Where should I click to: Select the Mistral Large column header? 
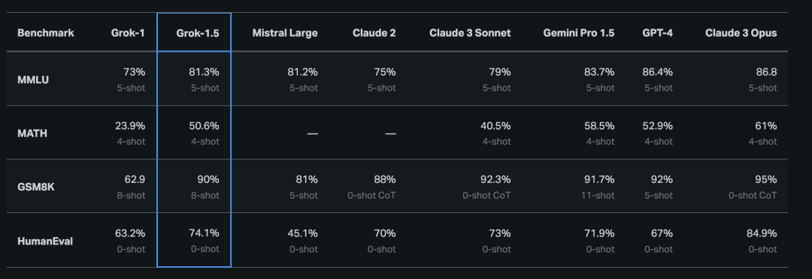(x=285, y=33)
